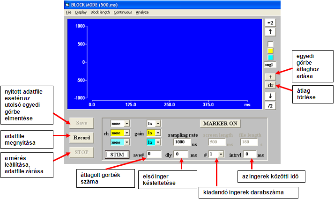Click the 'sampling rate' label
Image resolution: width=334 pixels, height=199 pixels.
[x=183, y=135]
